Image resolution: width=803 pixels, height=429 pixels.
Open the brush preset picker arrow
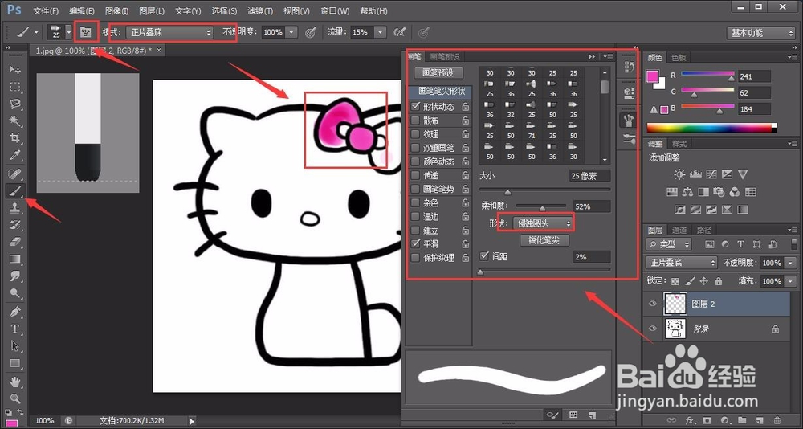[68, 32]
